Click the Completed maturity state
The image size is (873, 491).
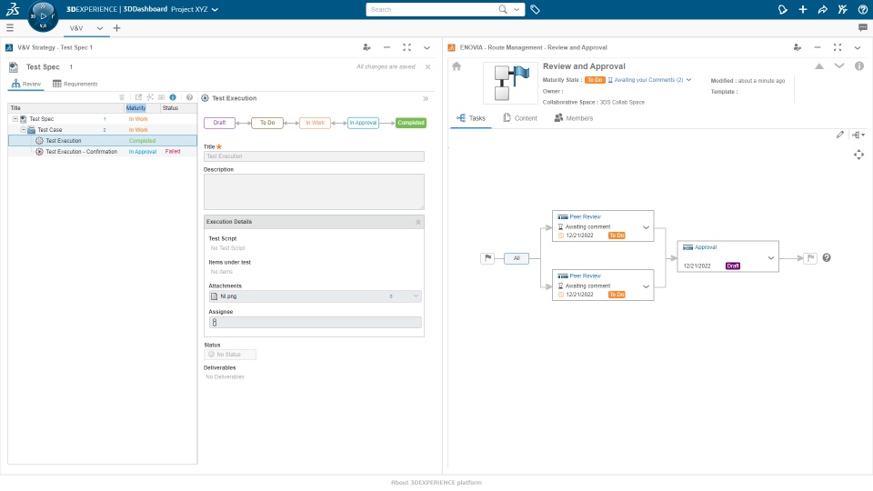coord(411,123)
